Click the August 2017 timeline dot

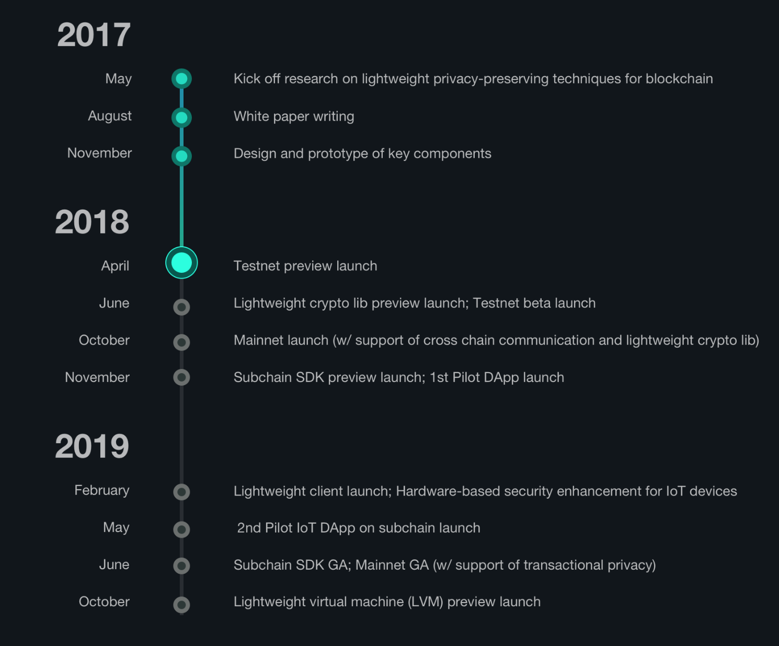(181, 118)
